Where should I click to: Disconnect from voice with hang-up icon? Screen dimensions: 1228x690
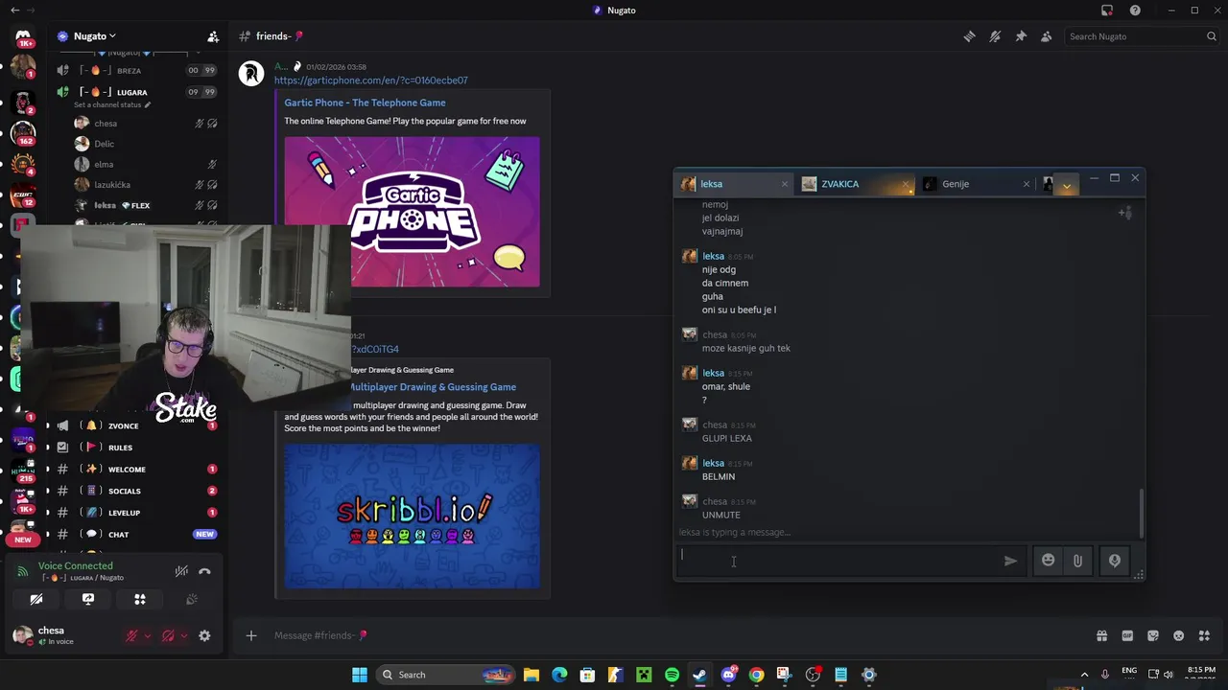204,571
